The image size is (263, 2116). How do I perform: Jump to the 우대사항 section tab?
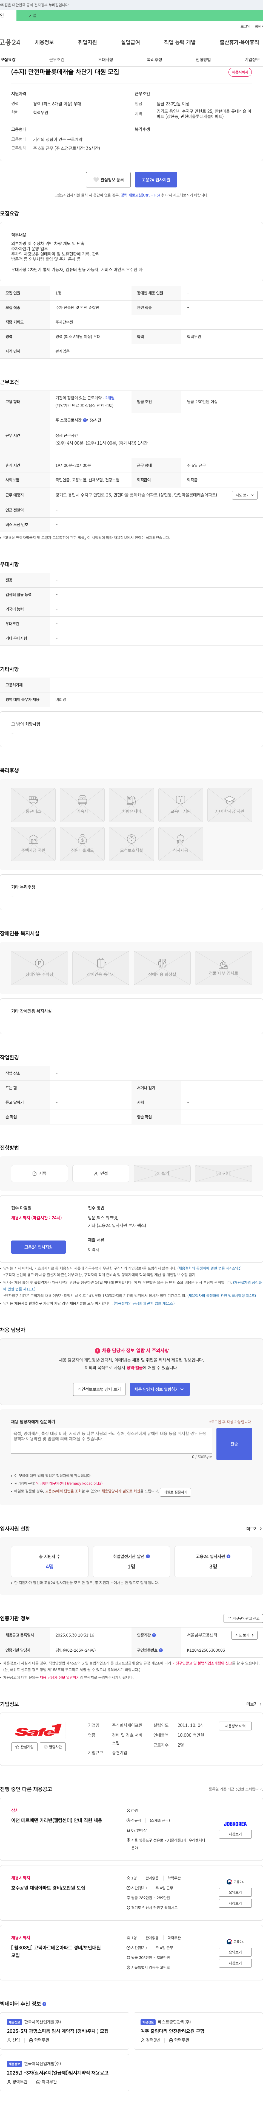pos(106,60)
